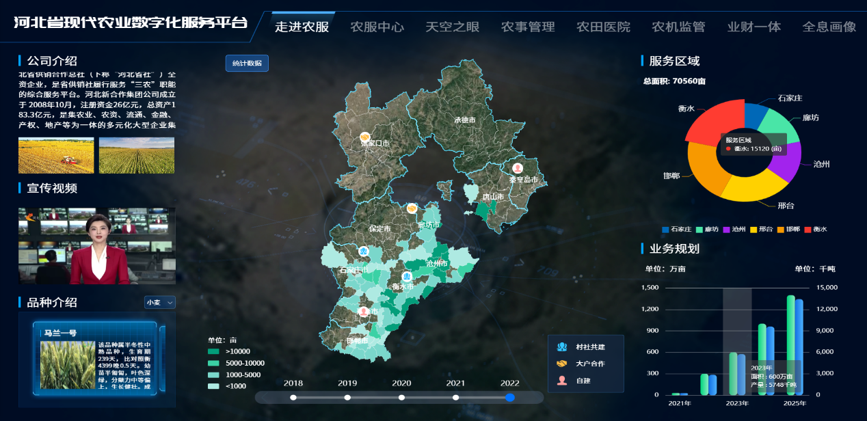Viewport: 867px width, 421px height.
Task: Click the person marker on Qinhuangdao (秦皇岛市)
Action: pyautogui.click(x=518, y=167)
